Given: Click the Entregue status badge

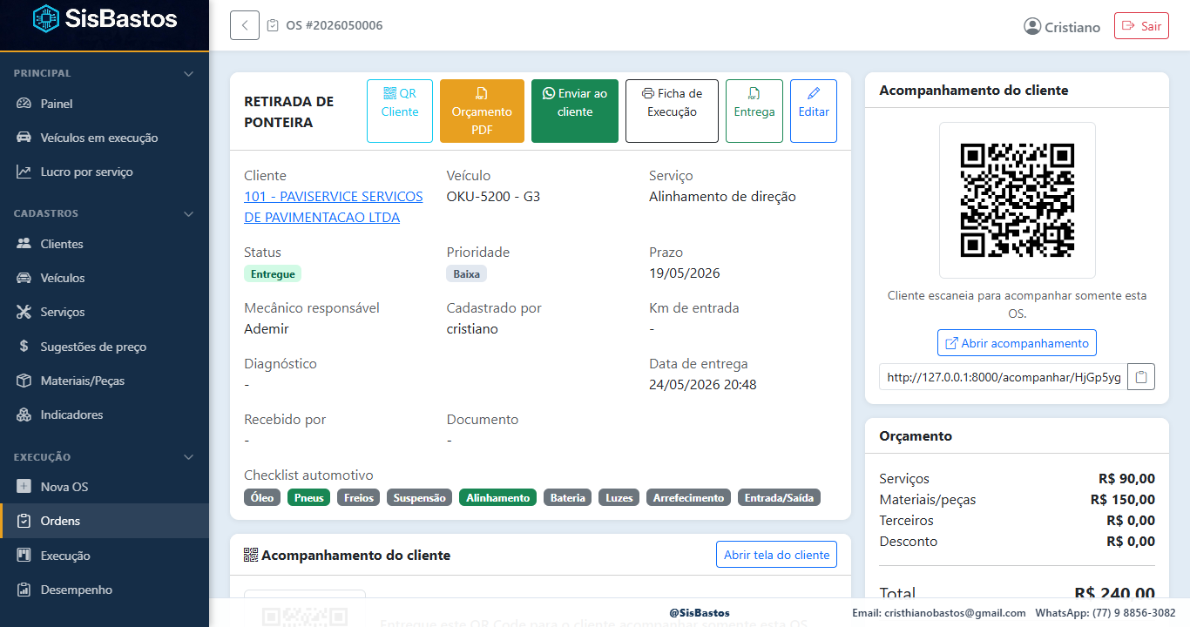Looking at the screenshot, I should click(273, 273).
